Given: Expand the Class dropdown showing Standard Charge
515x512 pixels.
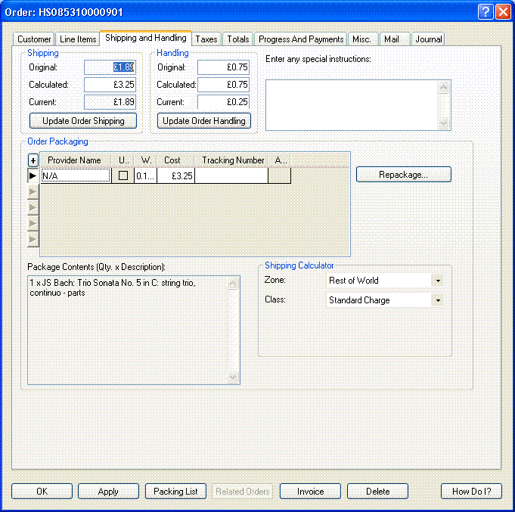Looking at the screenshot, I should 437,300.
